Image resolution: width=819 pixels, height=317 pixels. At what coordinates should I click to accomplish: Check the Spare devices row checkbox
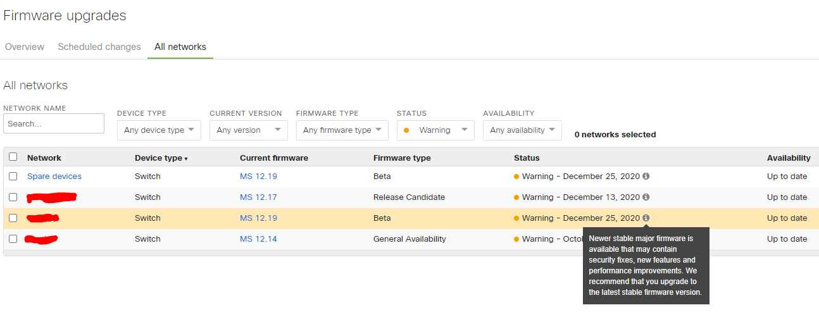click(x=13, y=176)
